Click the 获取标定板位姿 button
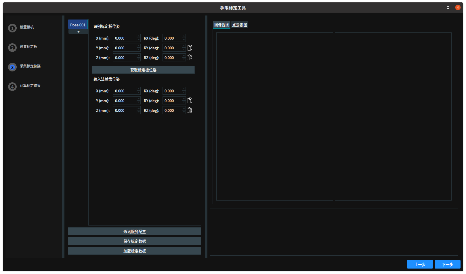This screenshot has width=466, height=274. tap(143, 70)
